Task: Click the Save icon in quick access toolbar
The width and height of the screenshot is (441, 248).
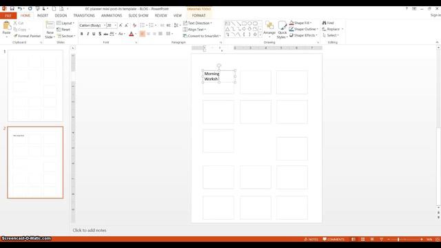Action: click(x=12, y=9)
